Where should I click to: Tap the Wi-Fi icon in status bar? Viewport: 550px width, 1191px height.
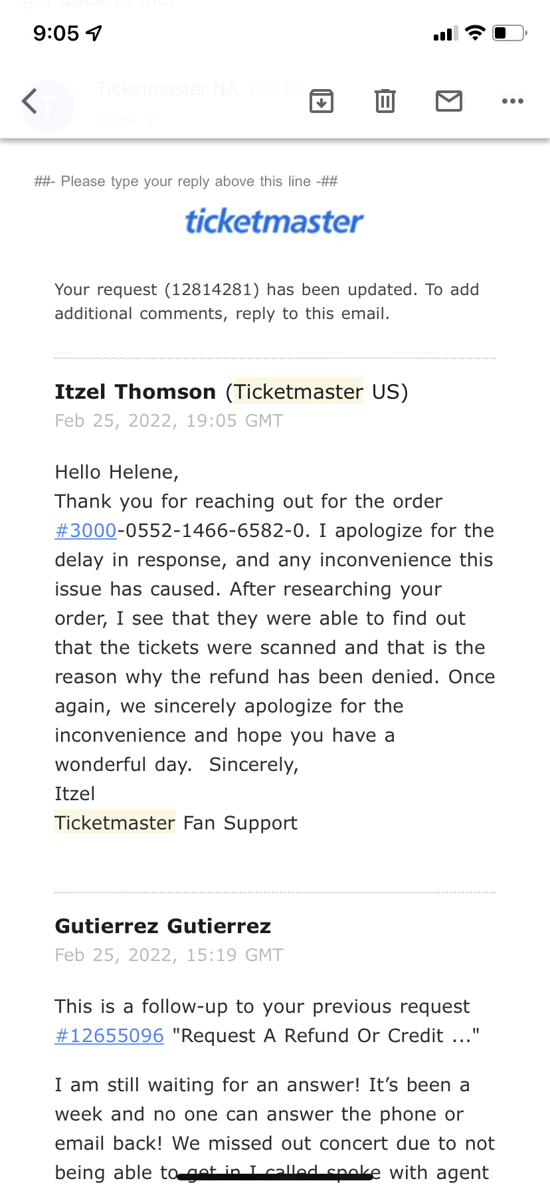pos(474,33)
